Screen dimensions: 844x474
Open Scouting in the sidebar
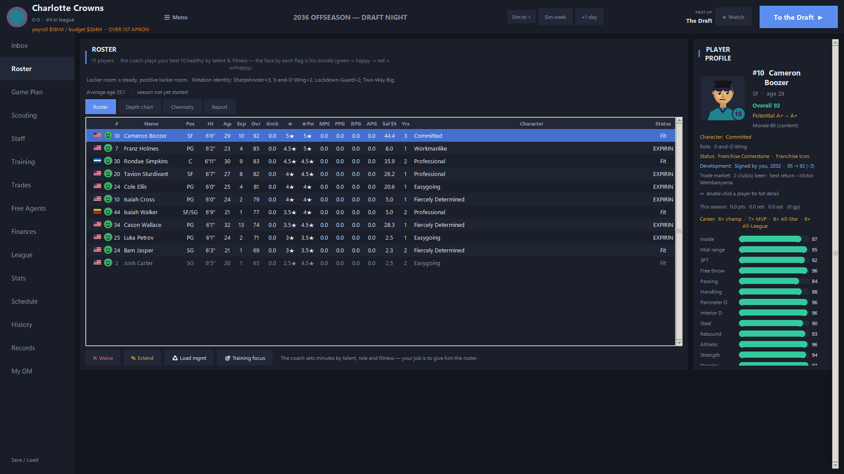[x=37, y=115]
